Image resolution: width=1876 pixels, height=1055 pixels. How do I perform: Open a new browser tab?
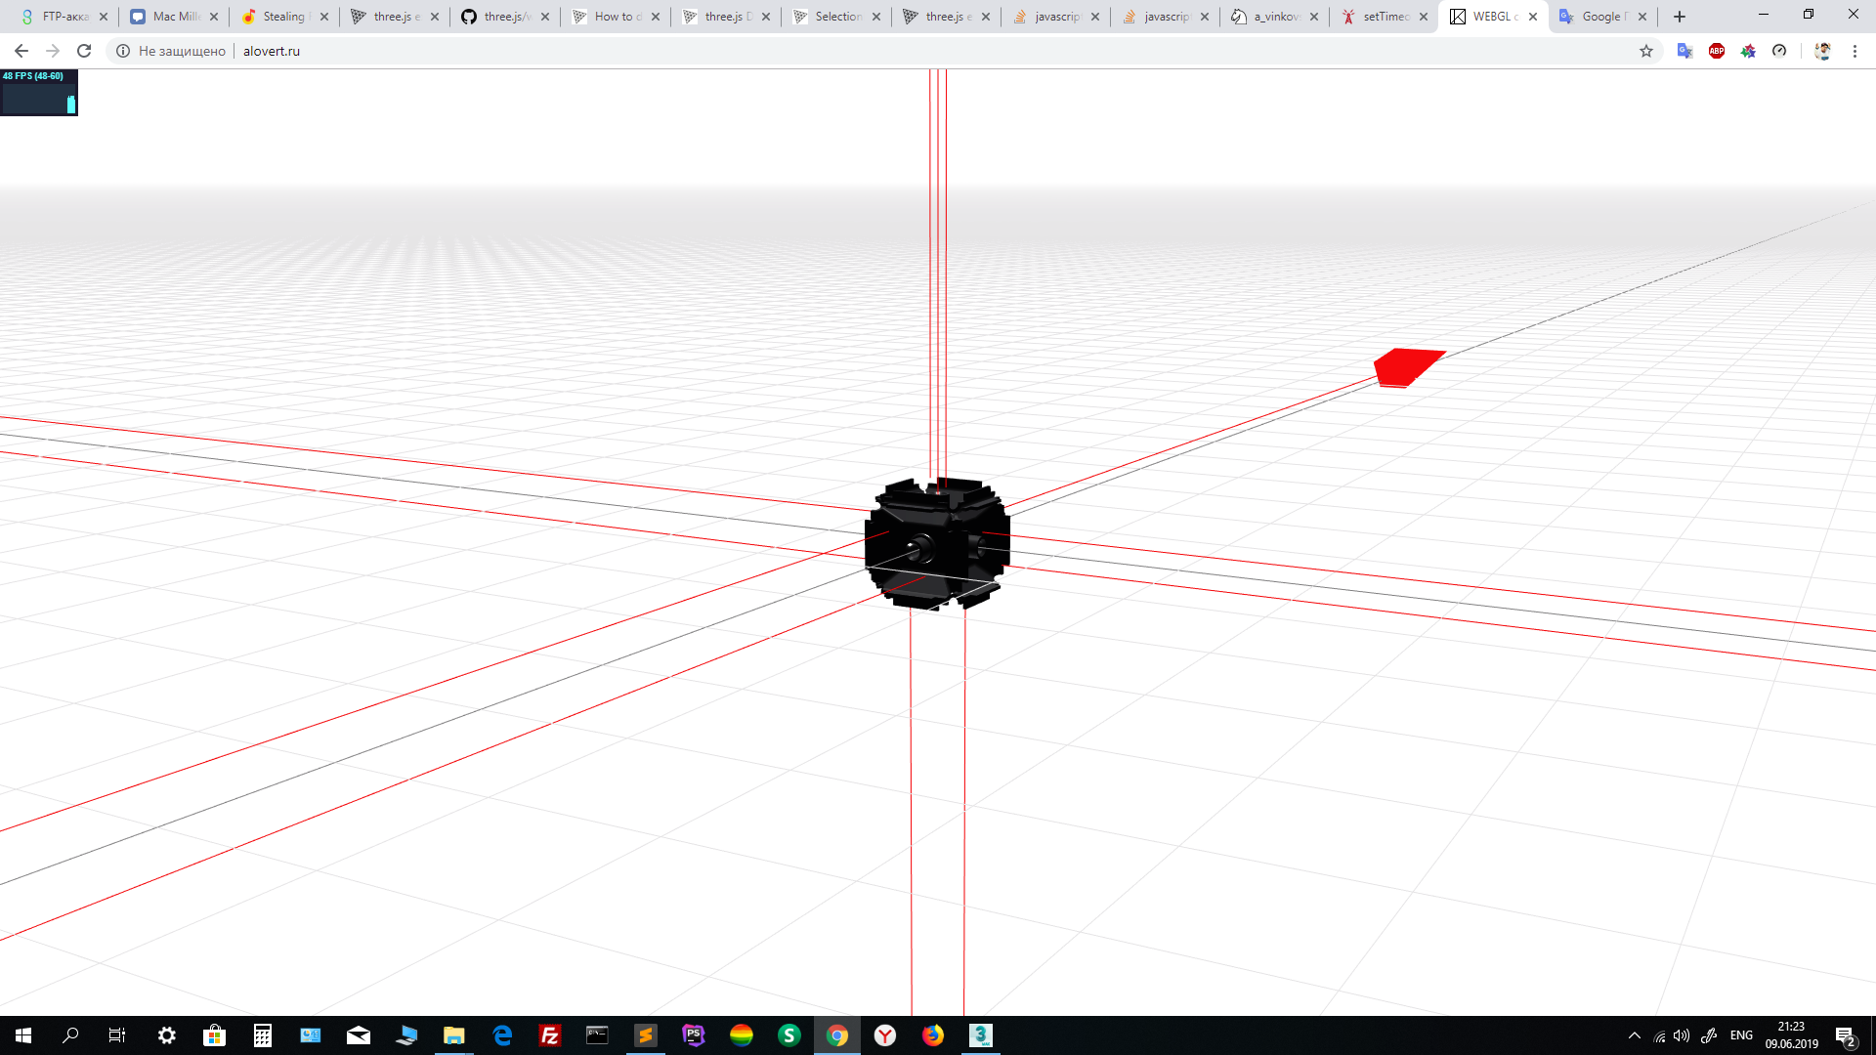(1680, 17)
